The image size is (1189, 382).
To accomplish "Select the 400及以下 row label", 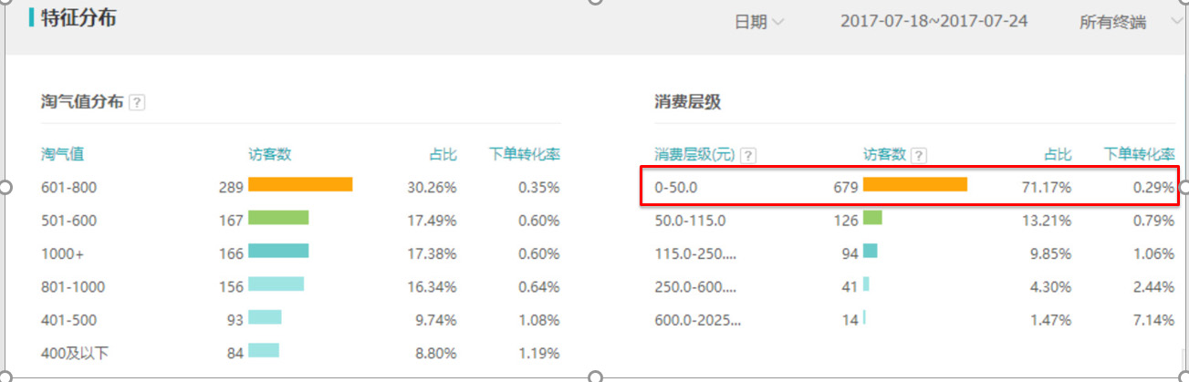I will pos(75,353).
